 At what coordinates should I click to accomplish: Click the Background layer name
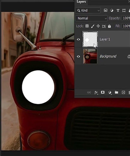pyautogui.click(x=108, y=56)
